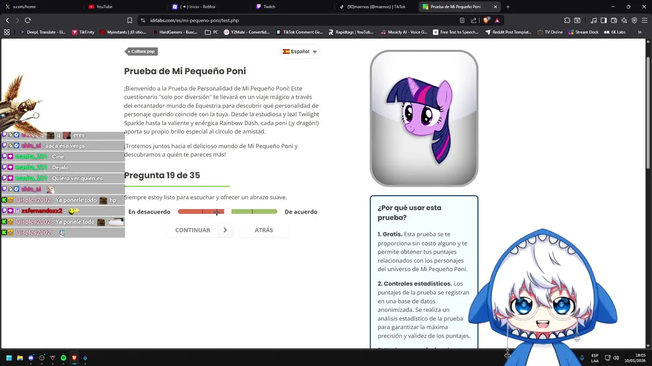Open a new tab with plus button
The image size is (652, 366).
(508, 7)
